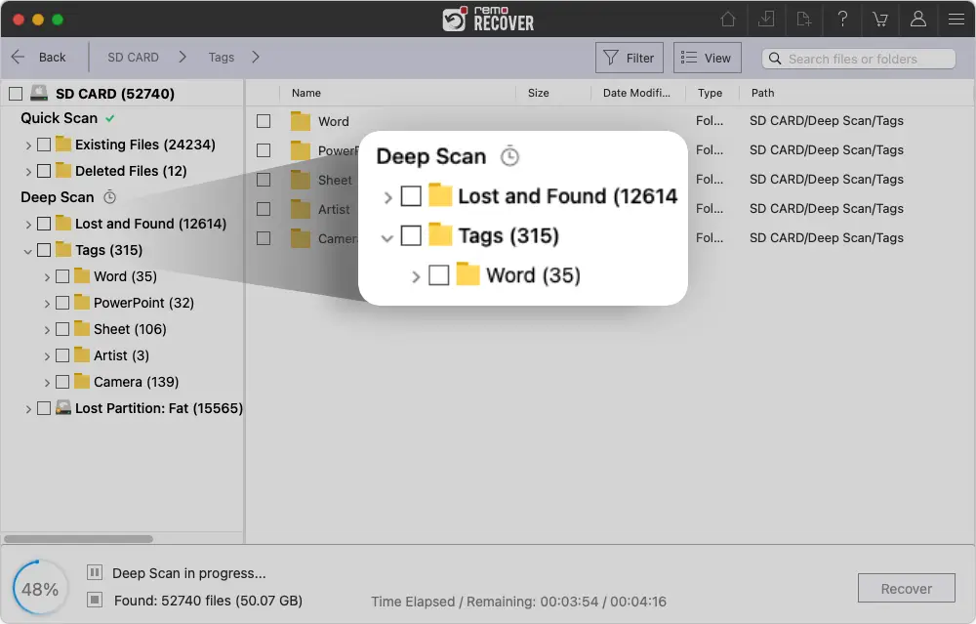
Task: Open the Filter options
Action: coord(629,57)
